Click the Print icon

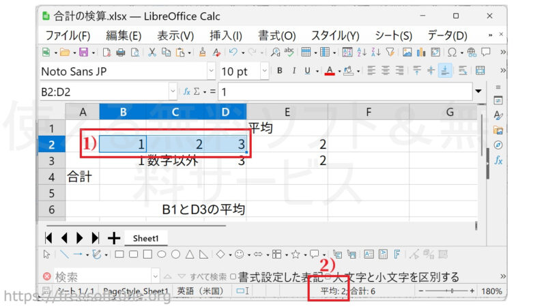point(121,53)
